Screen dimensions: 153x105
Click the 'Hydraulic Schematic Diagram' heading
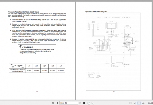click(96, 11)
